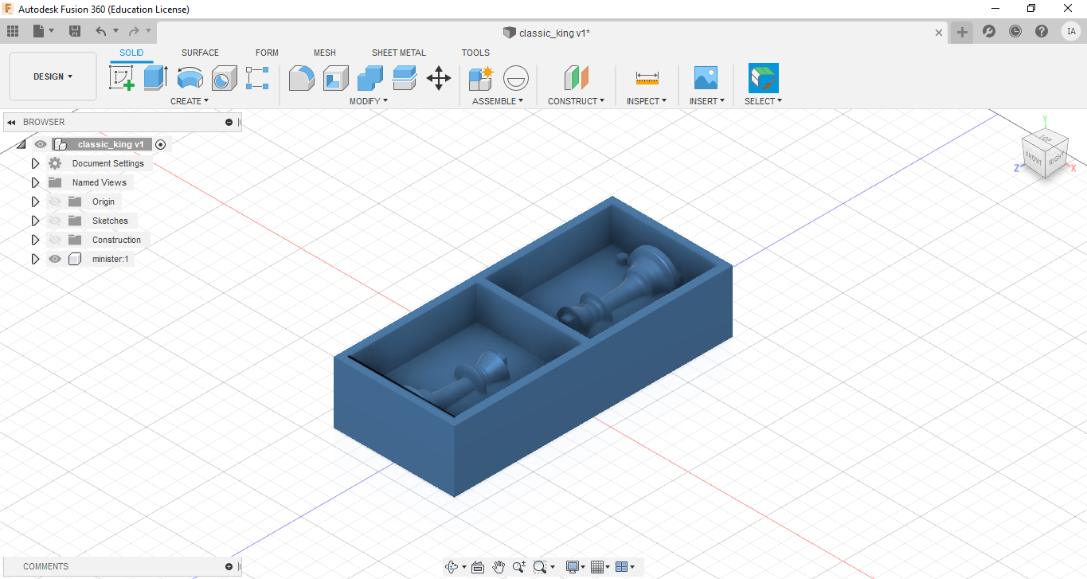Toggle visibility of Construction folder
The height and width of the screenshot is (579, 1087).
(x=55, y=240)
